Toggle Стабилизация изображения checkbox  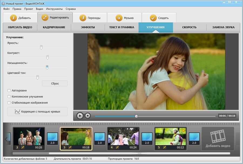pyautogui.click(x=9, y=103)
